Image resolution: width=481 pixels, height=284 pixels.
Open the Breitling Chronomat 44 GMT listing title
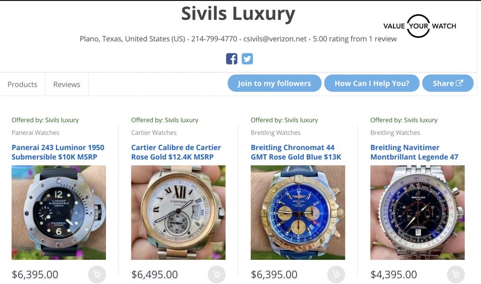click(x=296, y=152)
